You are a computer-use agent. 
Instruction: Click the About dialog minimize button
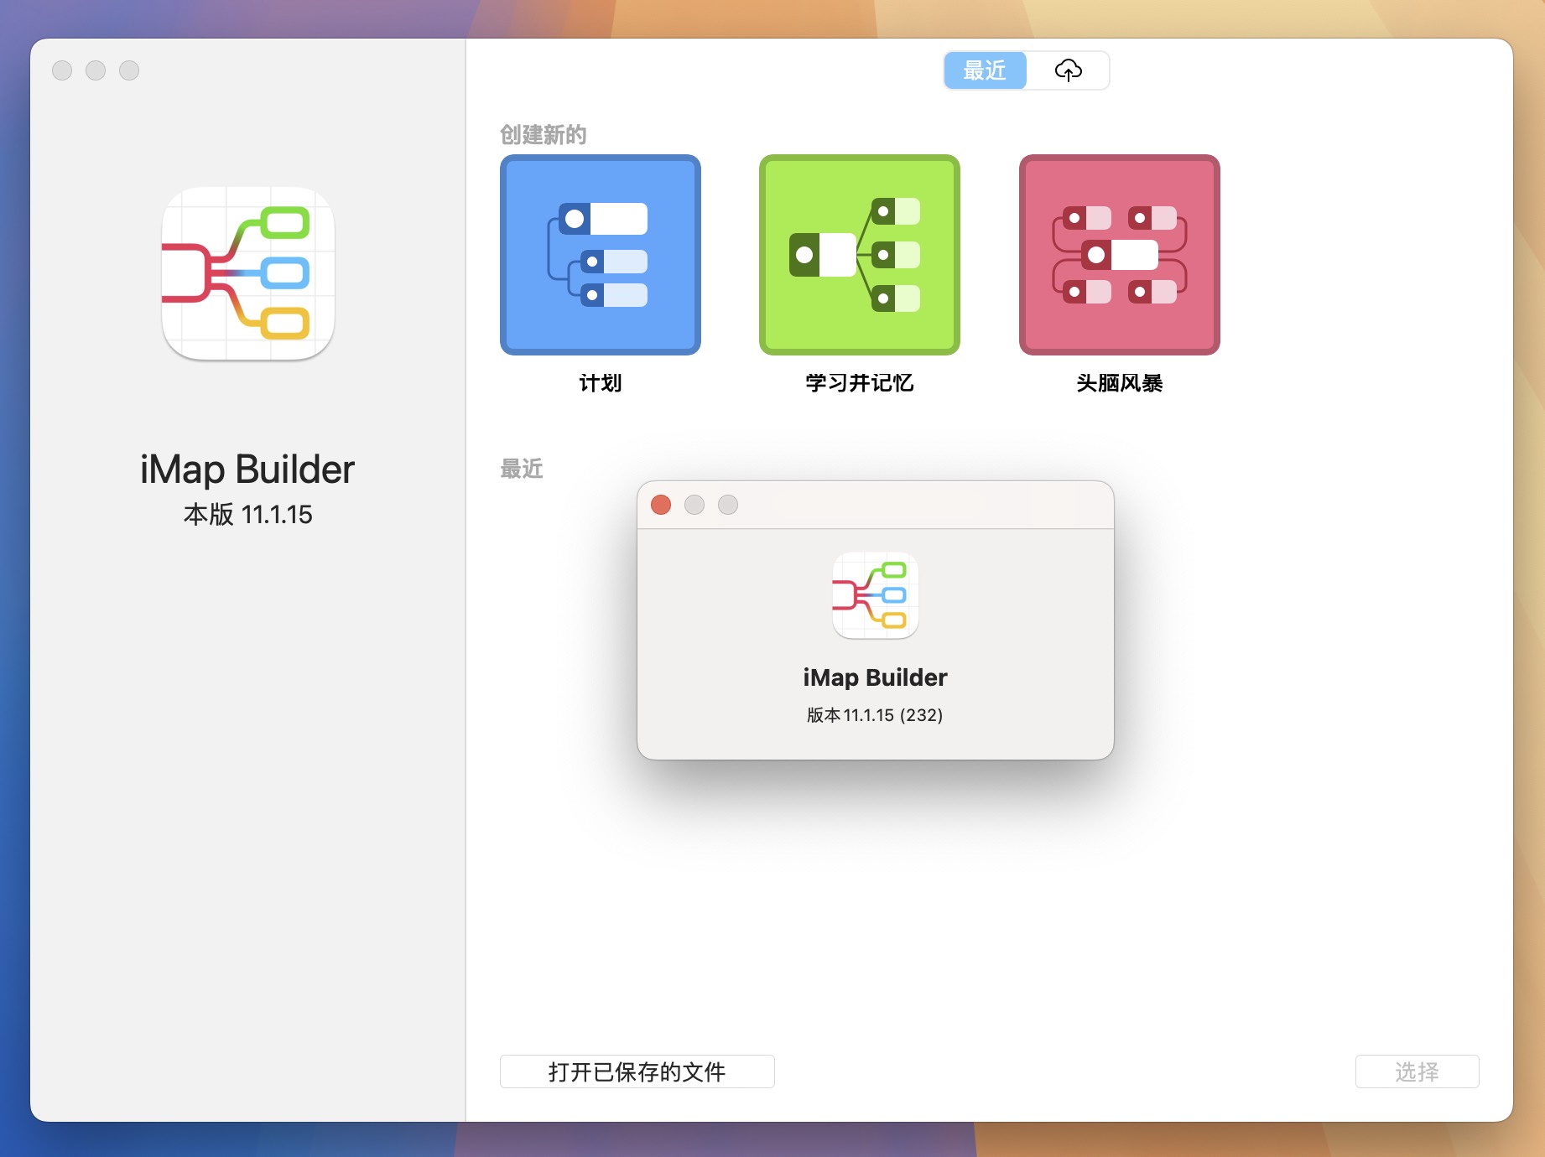tap(694, 505)
